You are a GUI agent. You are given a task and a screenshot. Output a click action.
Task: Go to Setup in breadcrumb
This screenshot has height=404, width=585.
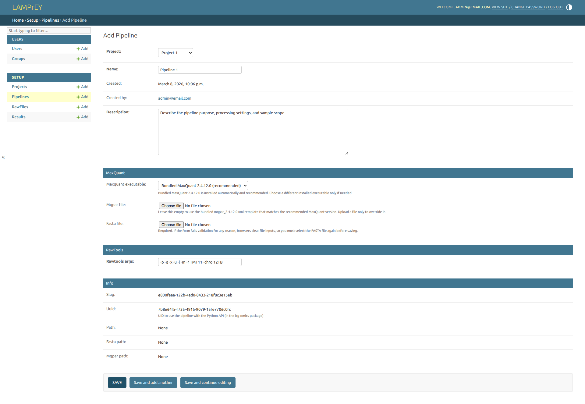[x=33, y=20]
